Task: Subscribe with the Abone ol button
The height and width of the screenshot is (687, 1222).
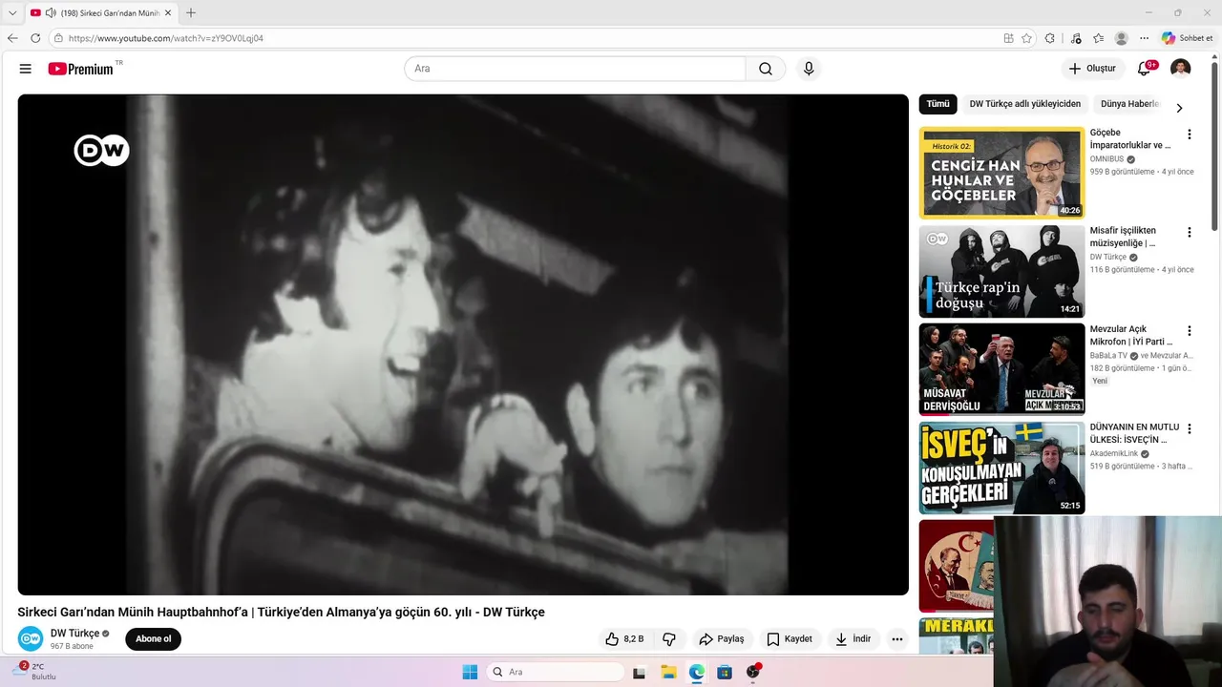Action: [x=153, y=639]
